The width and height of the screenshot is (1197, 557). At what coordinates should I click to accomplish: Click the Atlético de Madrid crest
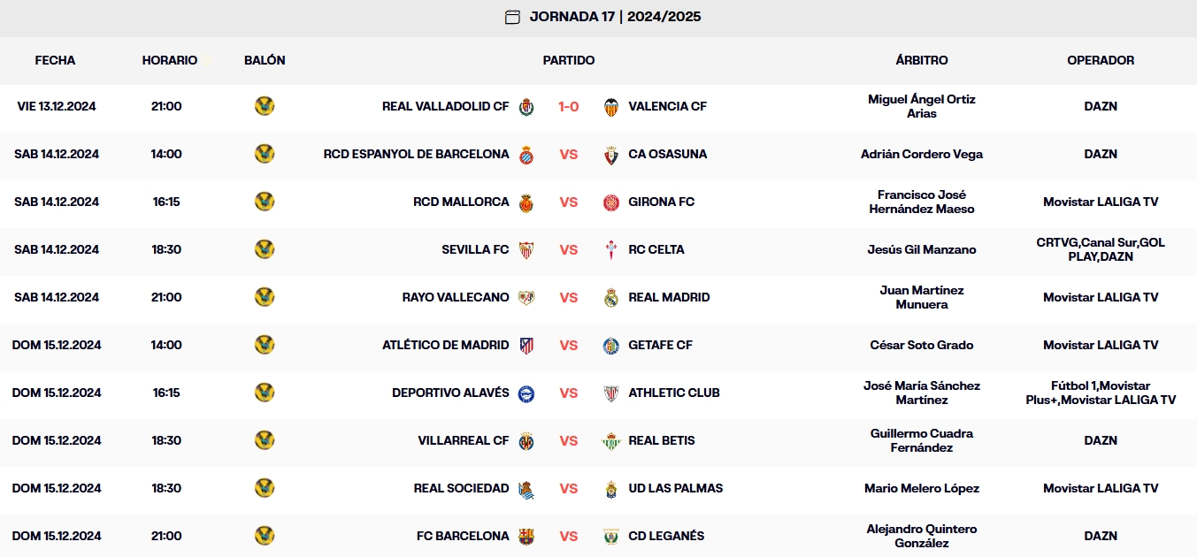(x=526, y=346)
